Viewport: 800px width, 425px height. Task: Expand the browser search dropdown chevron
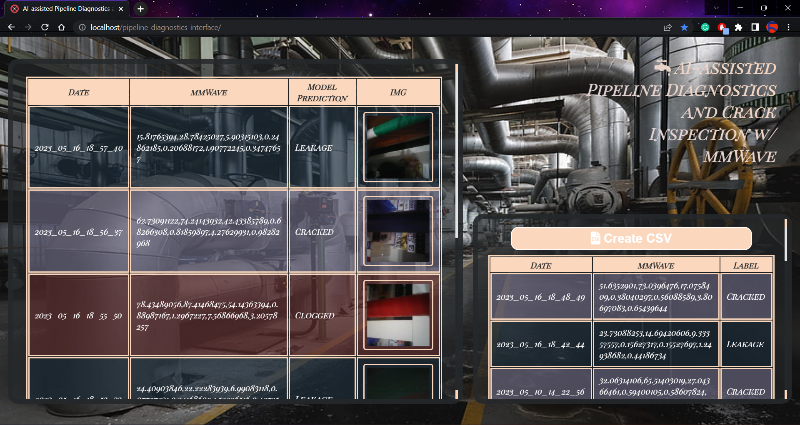point(717,7)
